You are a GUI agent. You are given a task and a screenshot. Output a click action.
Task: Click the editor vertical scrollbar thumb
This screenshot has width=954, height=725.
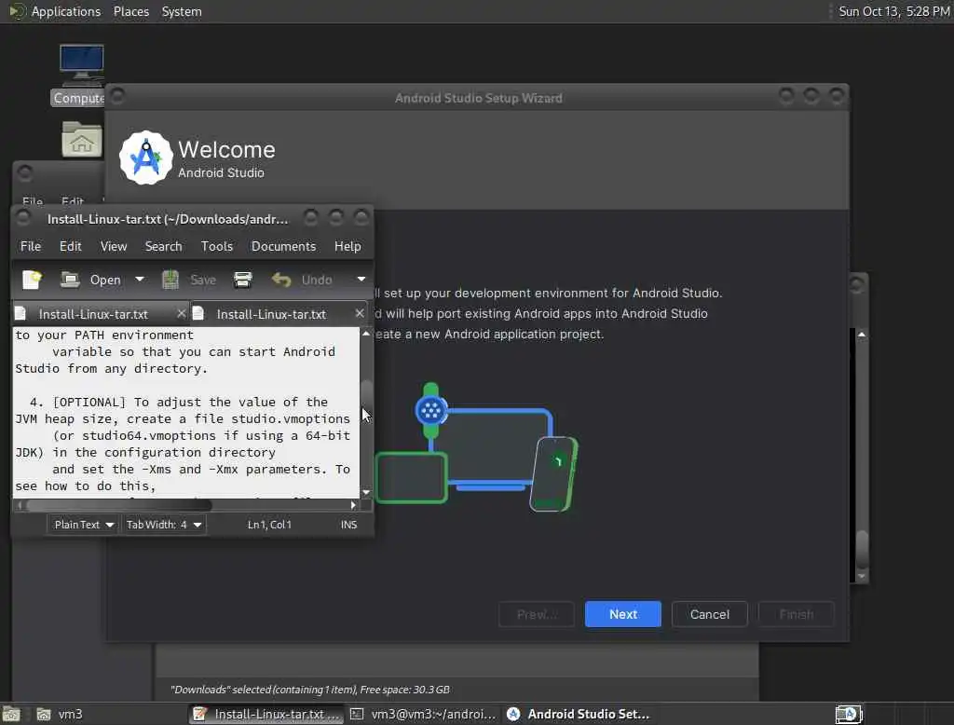(366, 400)
